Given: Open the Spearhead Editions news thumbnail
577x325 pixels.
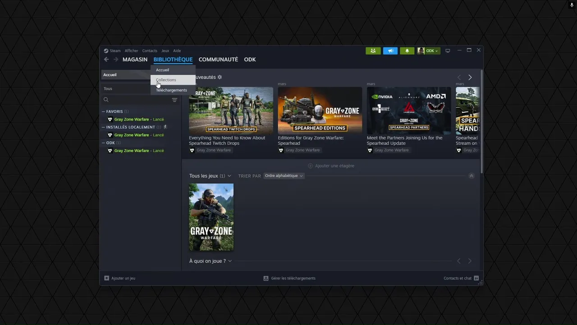Looking at the screenshot, I should pyautogui.click(x=320, y=111).
